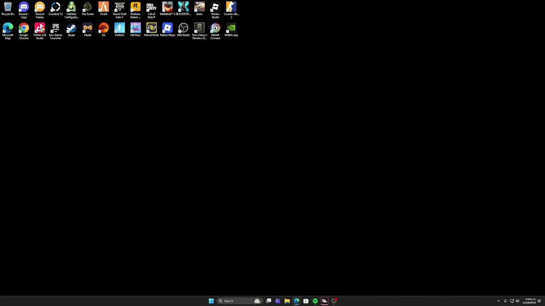Viewport: 545px width, 306px height.
Task: Select the Fortnite desktop icon
Action: pos(120,30)
